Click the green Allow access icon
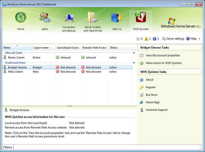Viewport: 205px width, 152px height. 142,63
